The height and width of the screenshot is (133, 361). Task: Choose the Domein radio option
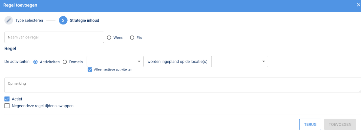[x=65, y=62]
